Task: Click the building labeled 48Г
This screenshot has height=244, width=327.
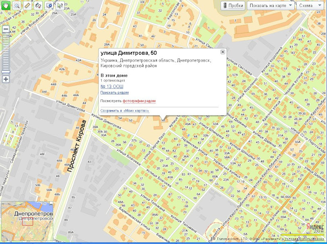Action: pyautogui.click(x=43, y=154)
